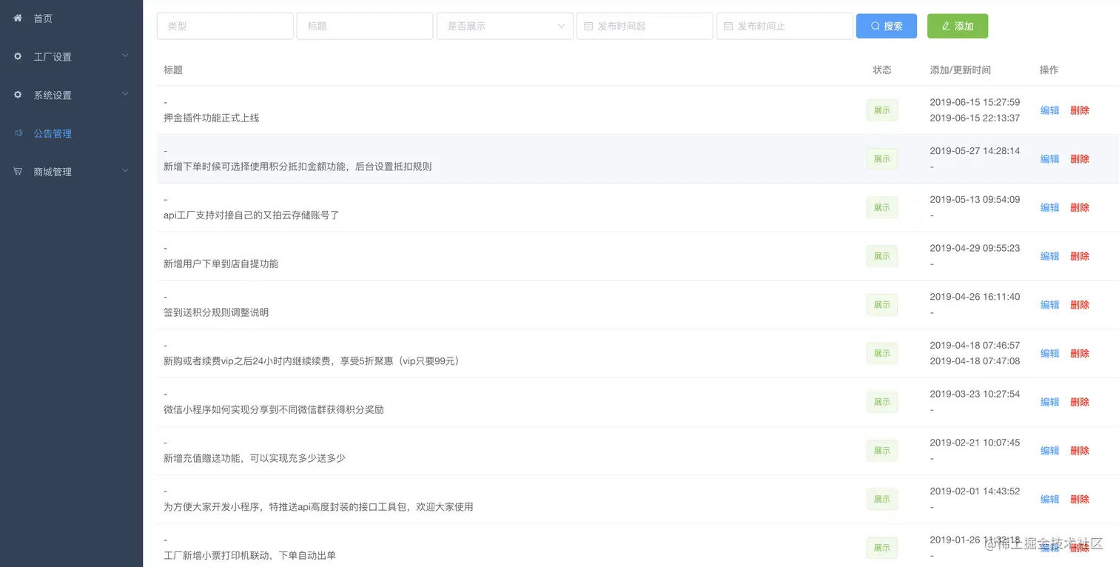Open the 发布时间起 date picker field

tap(645, 26)
